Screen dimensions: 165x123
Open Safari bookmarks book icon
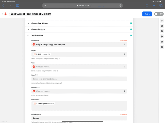point(18,6)
